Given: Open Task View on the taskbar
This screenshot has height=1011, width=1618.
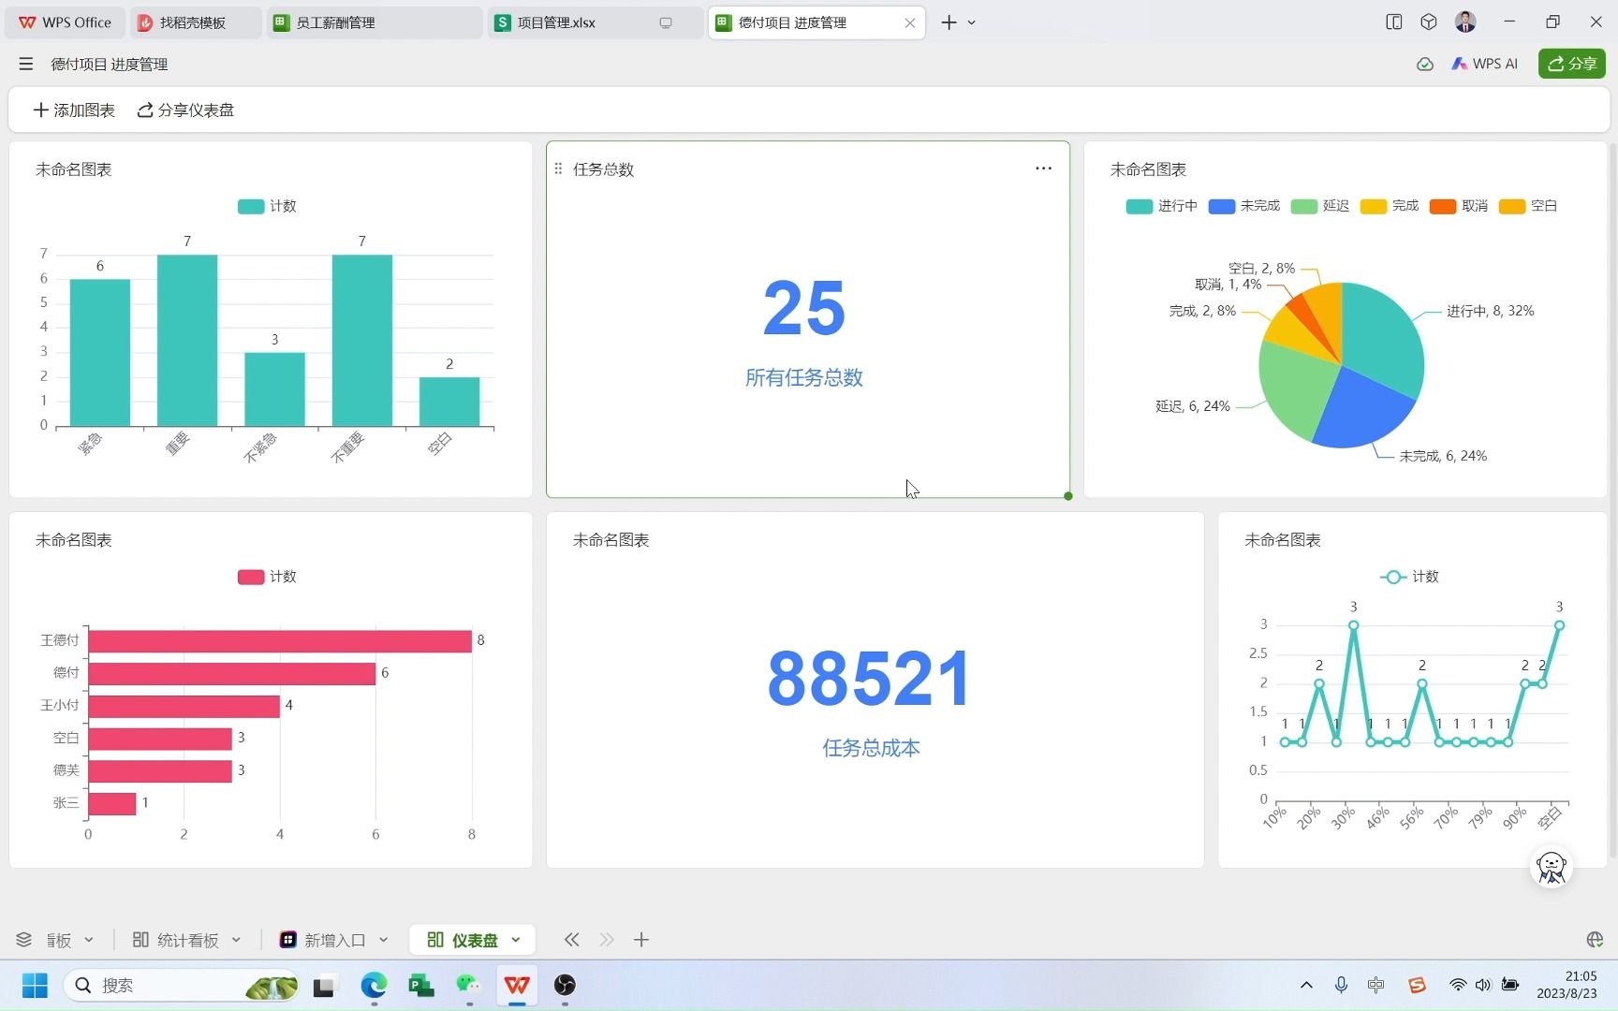Looking at the screenshot, I should click(324, 985).
